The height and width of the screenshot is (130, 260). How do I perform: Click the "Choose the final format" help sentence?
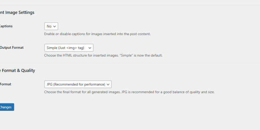click(x=82, y=92)
